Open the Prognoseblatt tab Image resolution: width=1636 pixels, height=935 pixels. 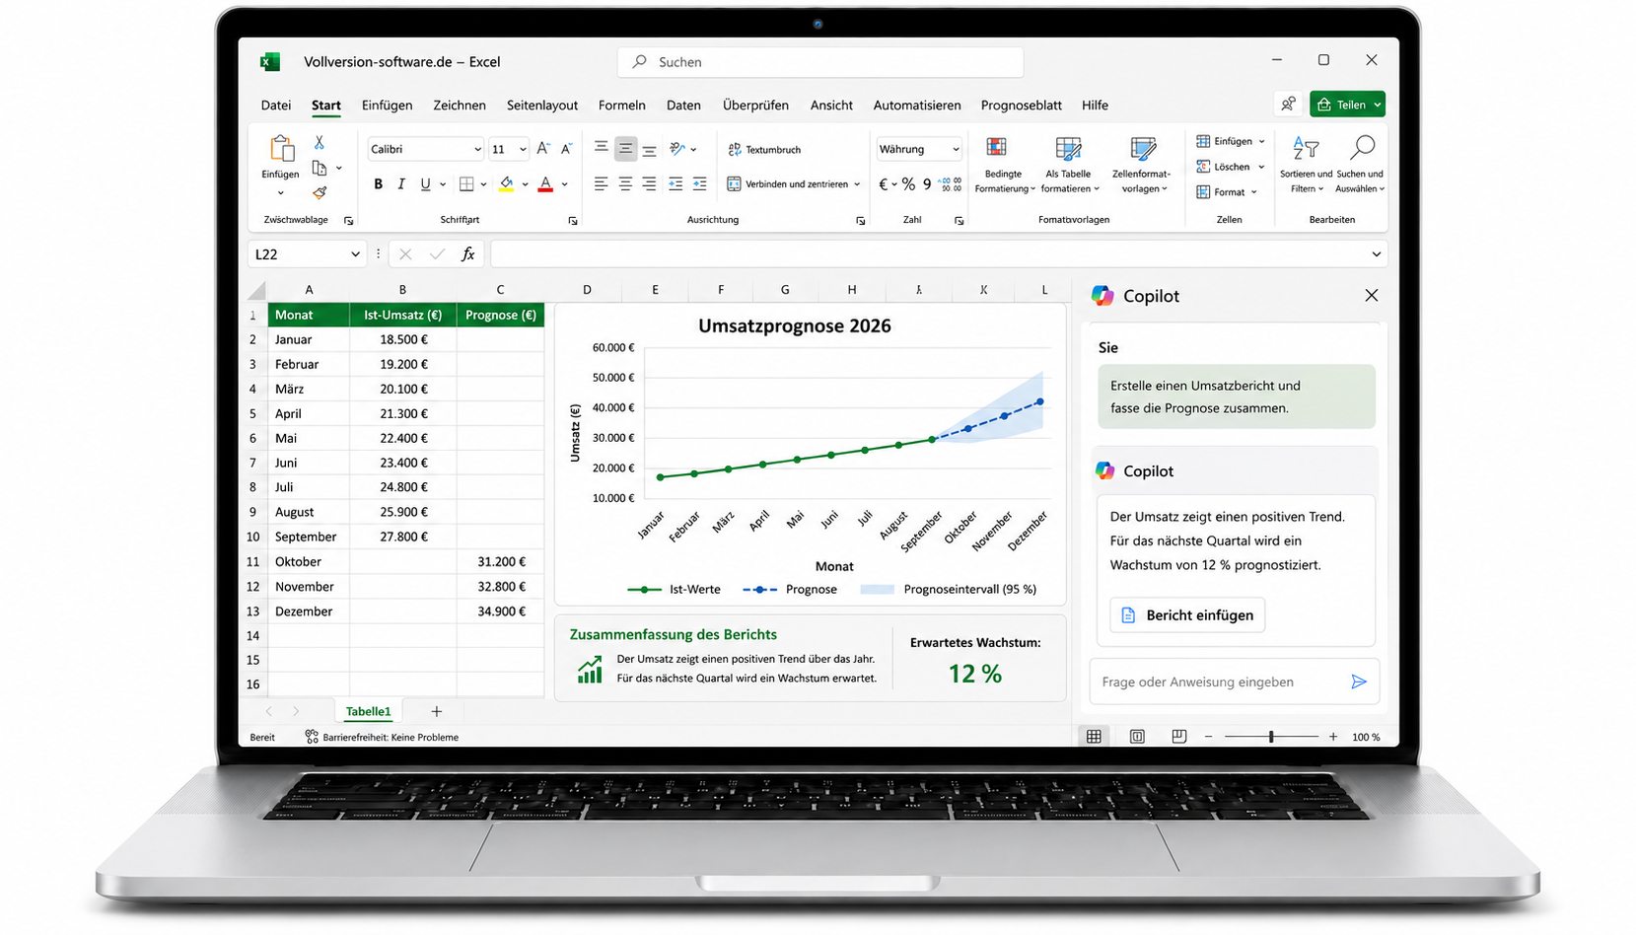click(1021, 105)
